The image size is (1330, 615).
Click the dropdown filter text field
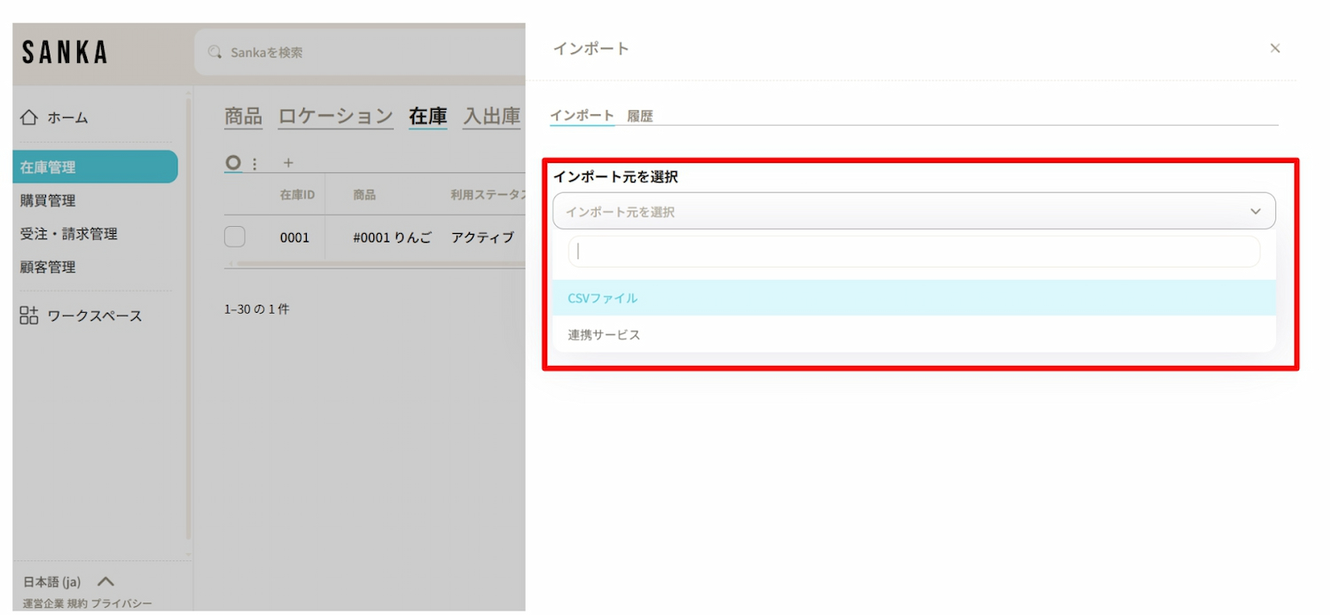point(913,252)
